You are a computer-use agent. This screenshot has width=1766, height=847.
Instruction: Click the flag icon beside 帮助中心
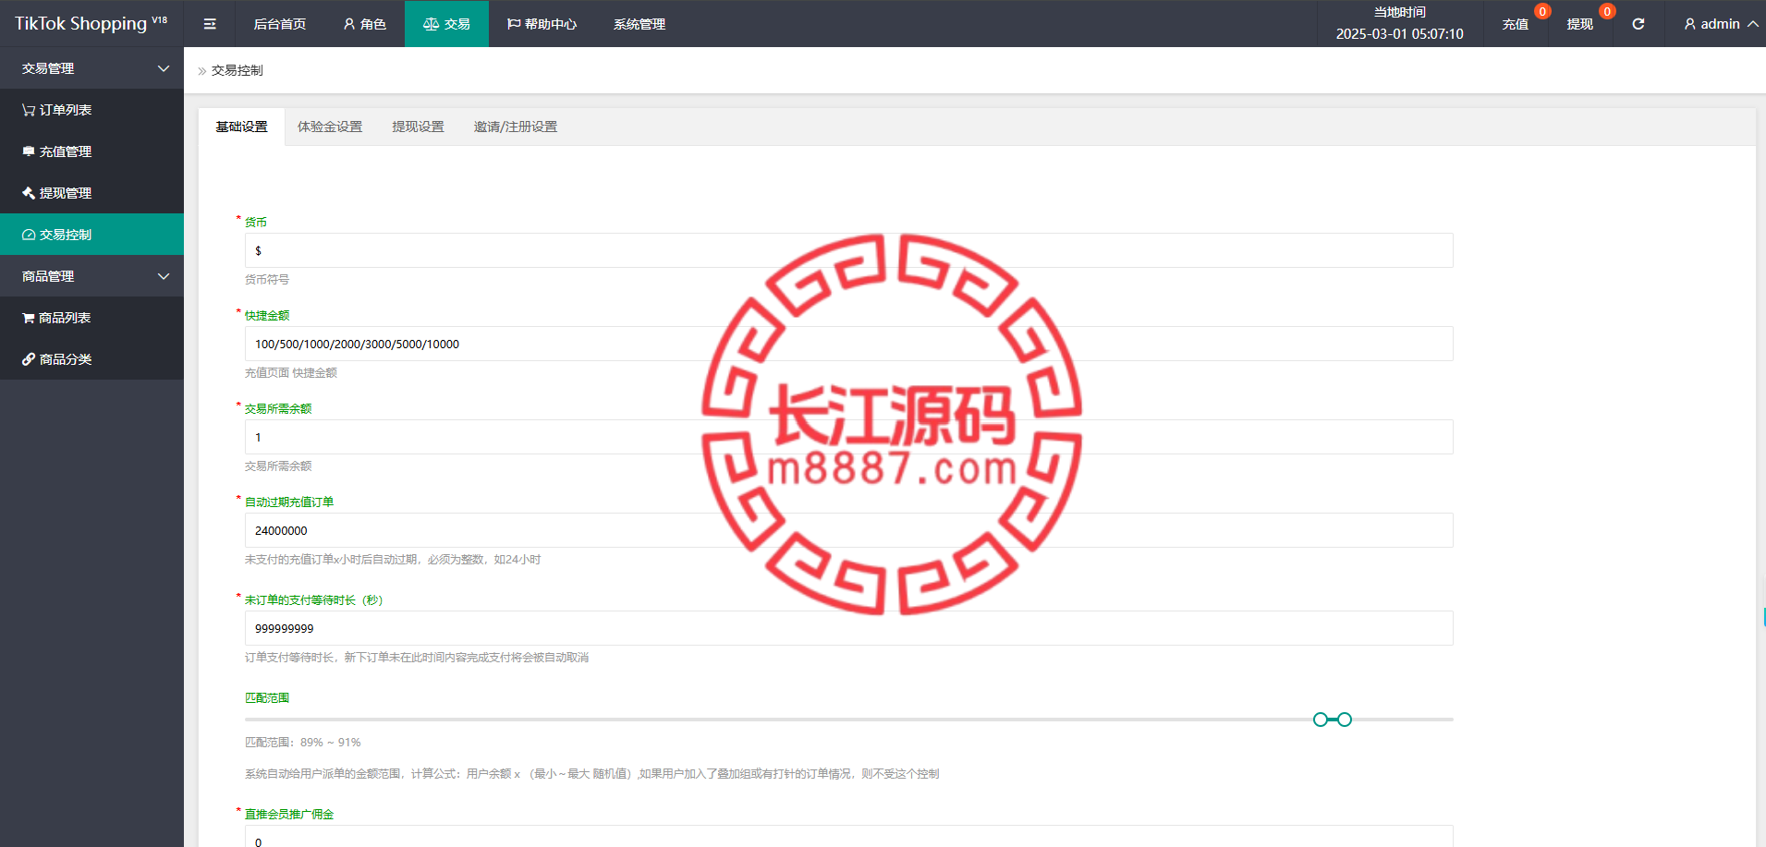(514, 24)
